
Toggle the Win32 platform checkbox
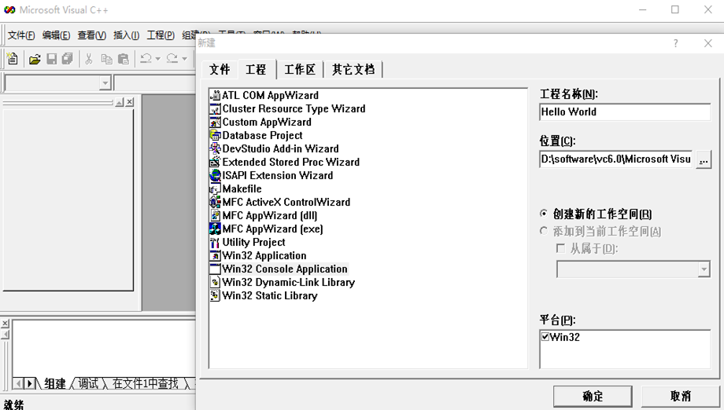point(545,337)
